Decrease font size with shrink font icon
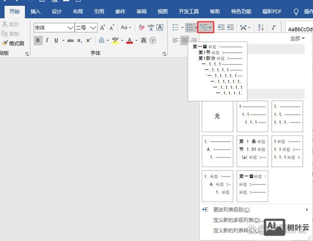Viewport: 313px width, 241px height. [x=112, y=27]
